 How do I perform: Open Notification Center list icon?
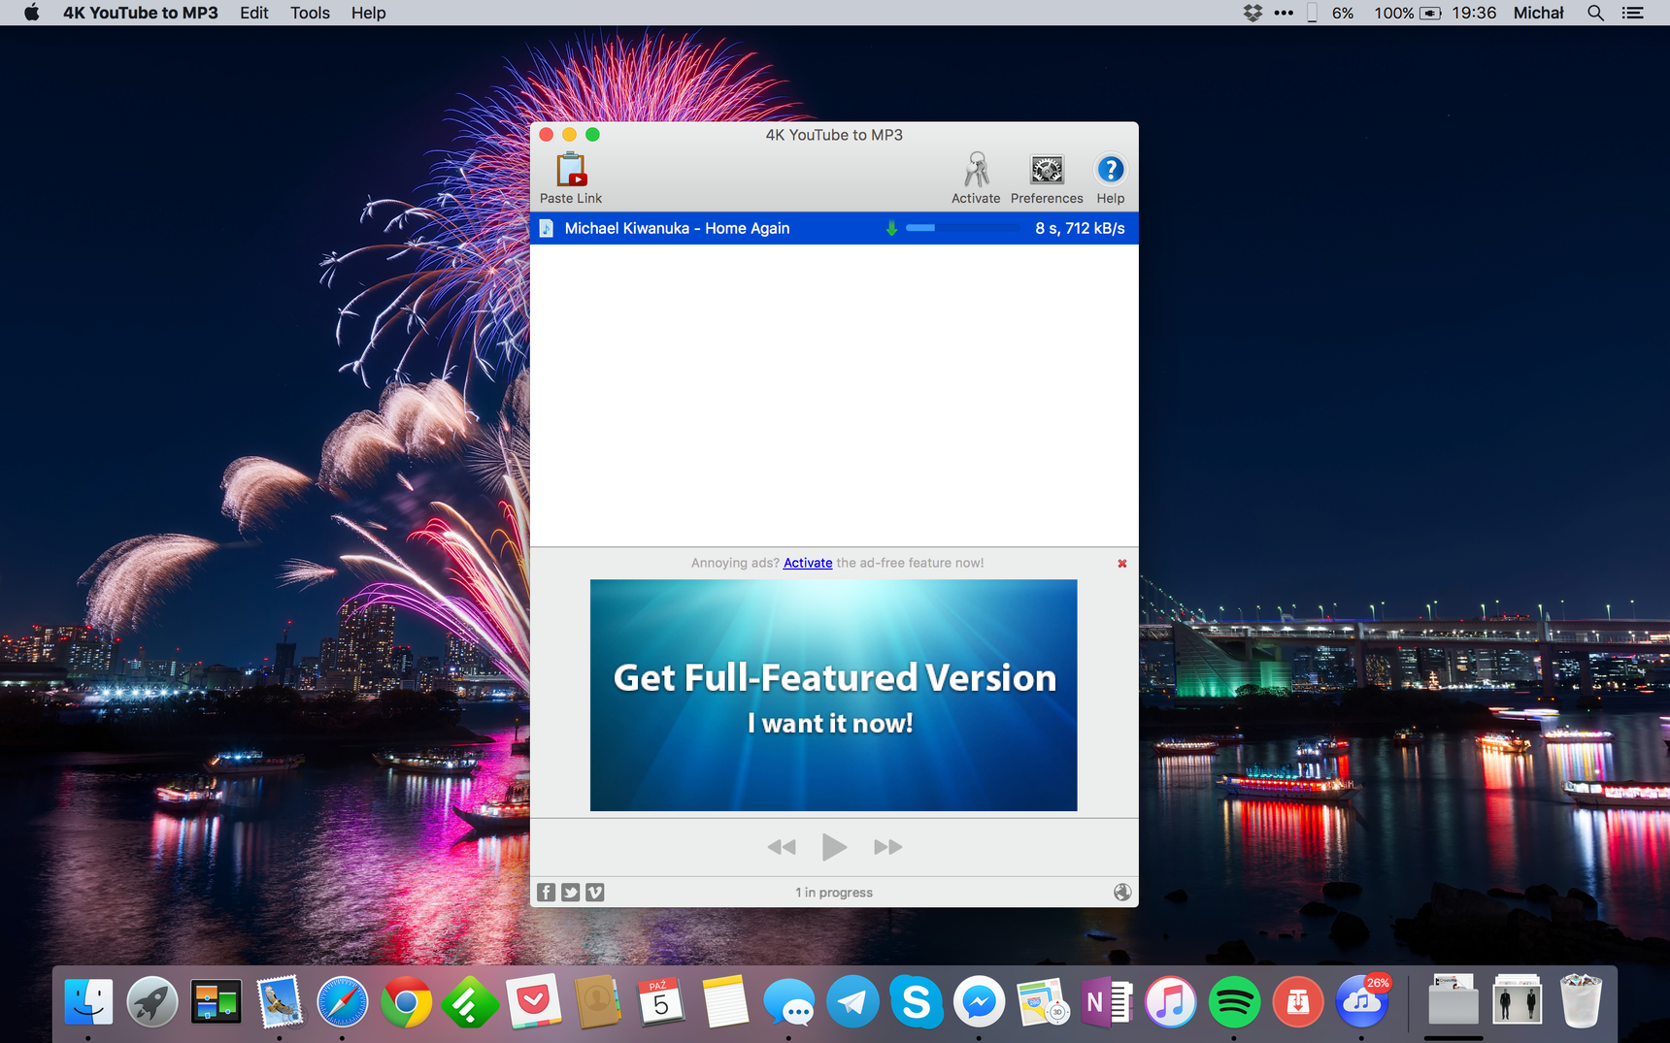pos(1633,13)
